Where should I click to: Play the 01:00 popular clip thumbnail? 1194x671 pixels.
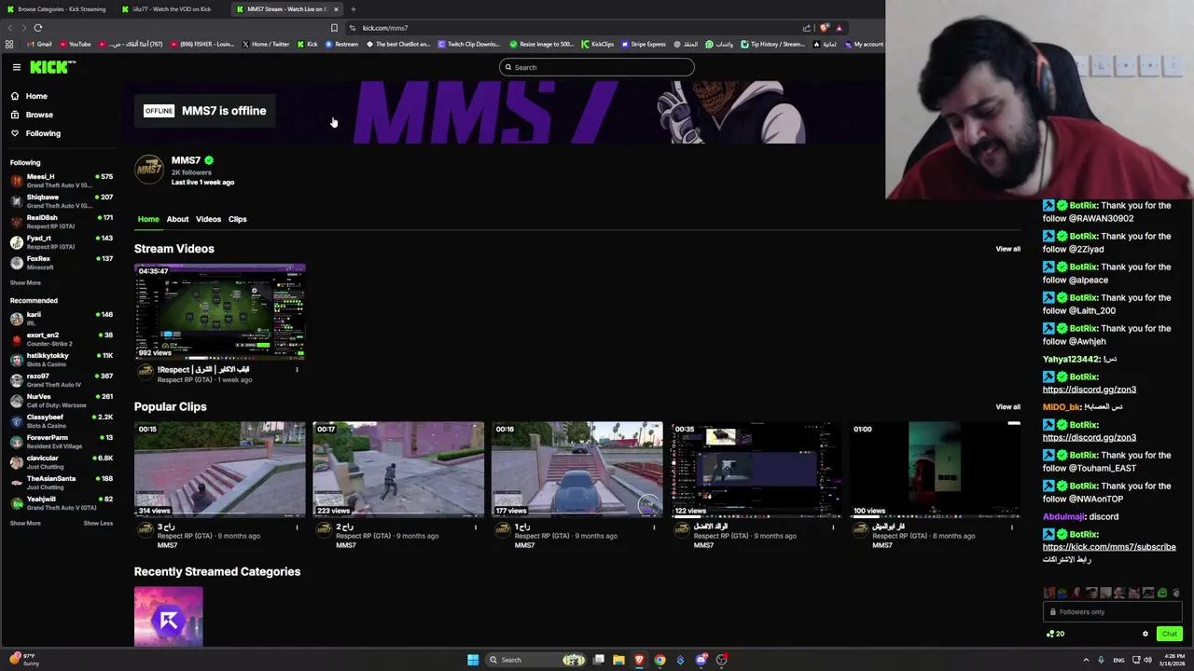(935, 469)
